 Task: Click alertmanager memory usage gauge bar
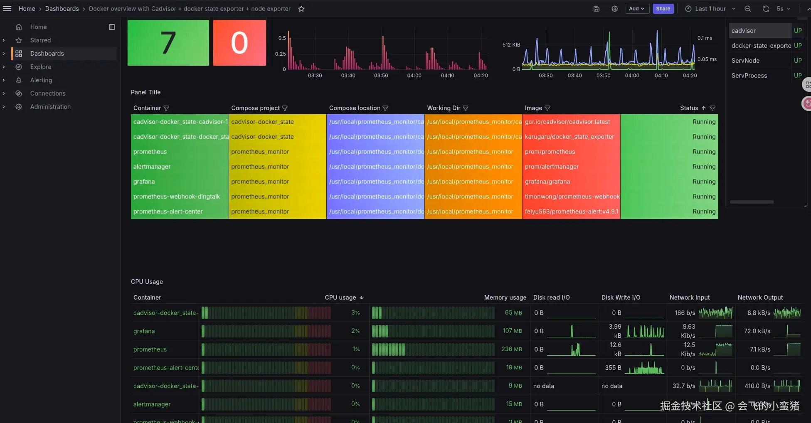tap(433, 404)
